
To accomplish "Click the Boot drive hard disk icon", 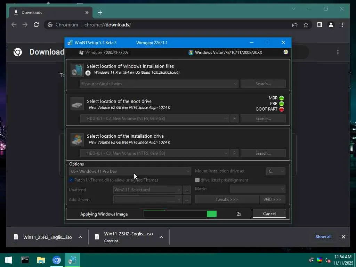I will (77, 104).
